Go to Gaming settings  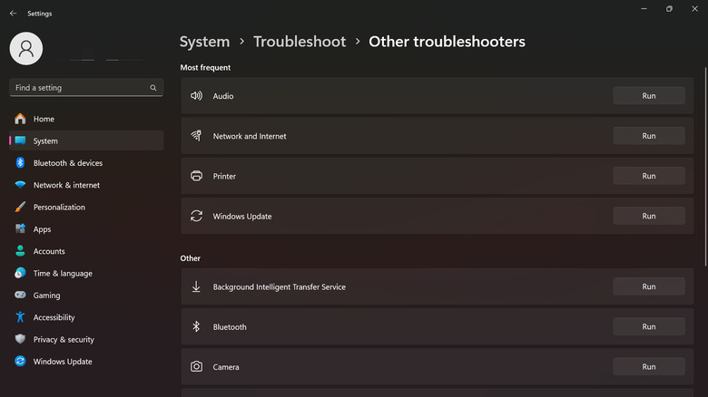point(46,295)
